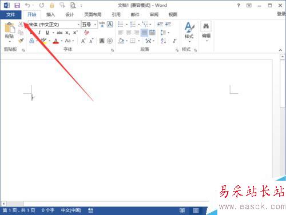Image resolution: width=286 pixels, height=215 pixels.
Task: Open the bullets list dropdown arrow
Action: coord(126,25)
